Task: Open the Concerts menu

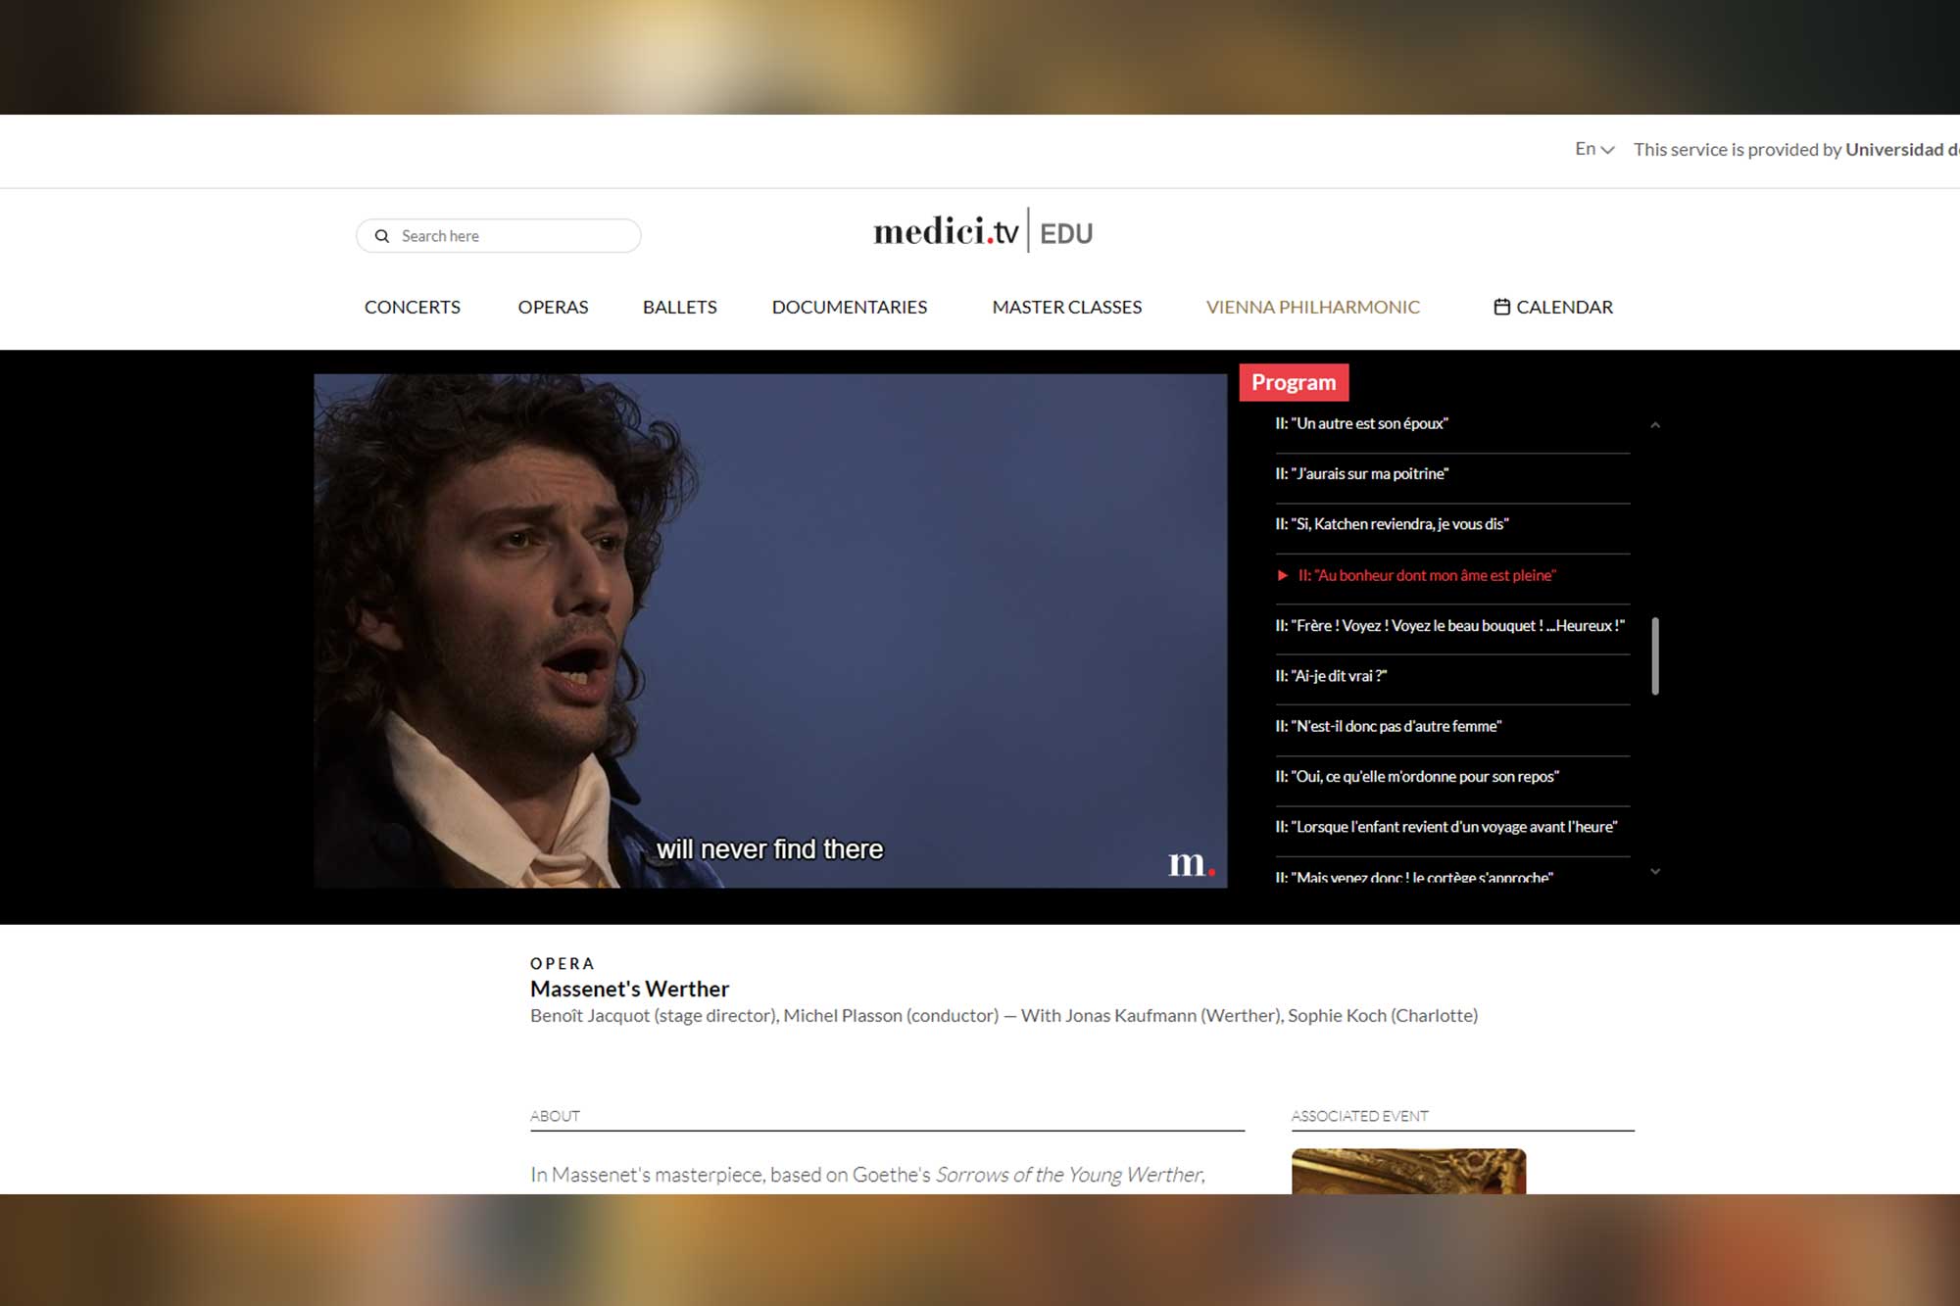Action: pyautogui.click(x=413, y=307)
